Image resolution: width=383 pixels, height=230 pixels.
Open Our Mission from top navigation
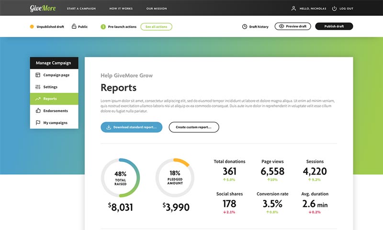point(157,9)
